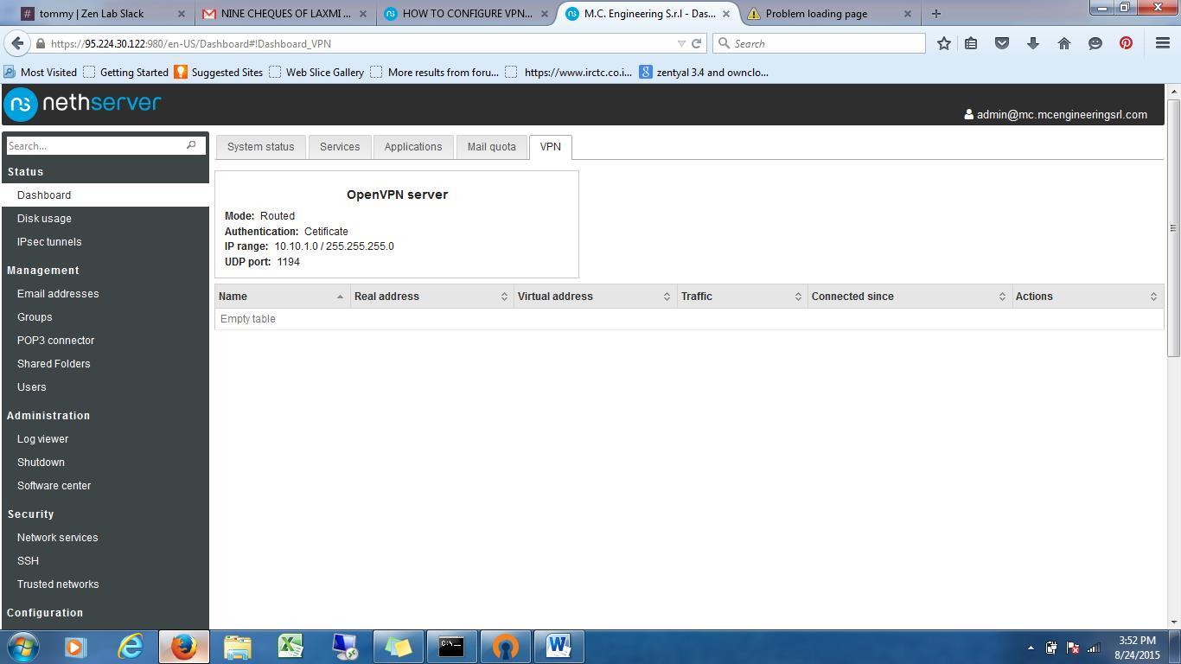The image size is (1181, 664).
Task: Open Word from the taskbar
Action: (x=559, y=647)
